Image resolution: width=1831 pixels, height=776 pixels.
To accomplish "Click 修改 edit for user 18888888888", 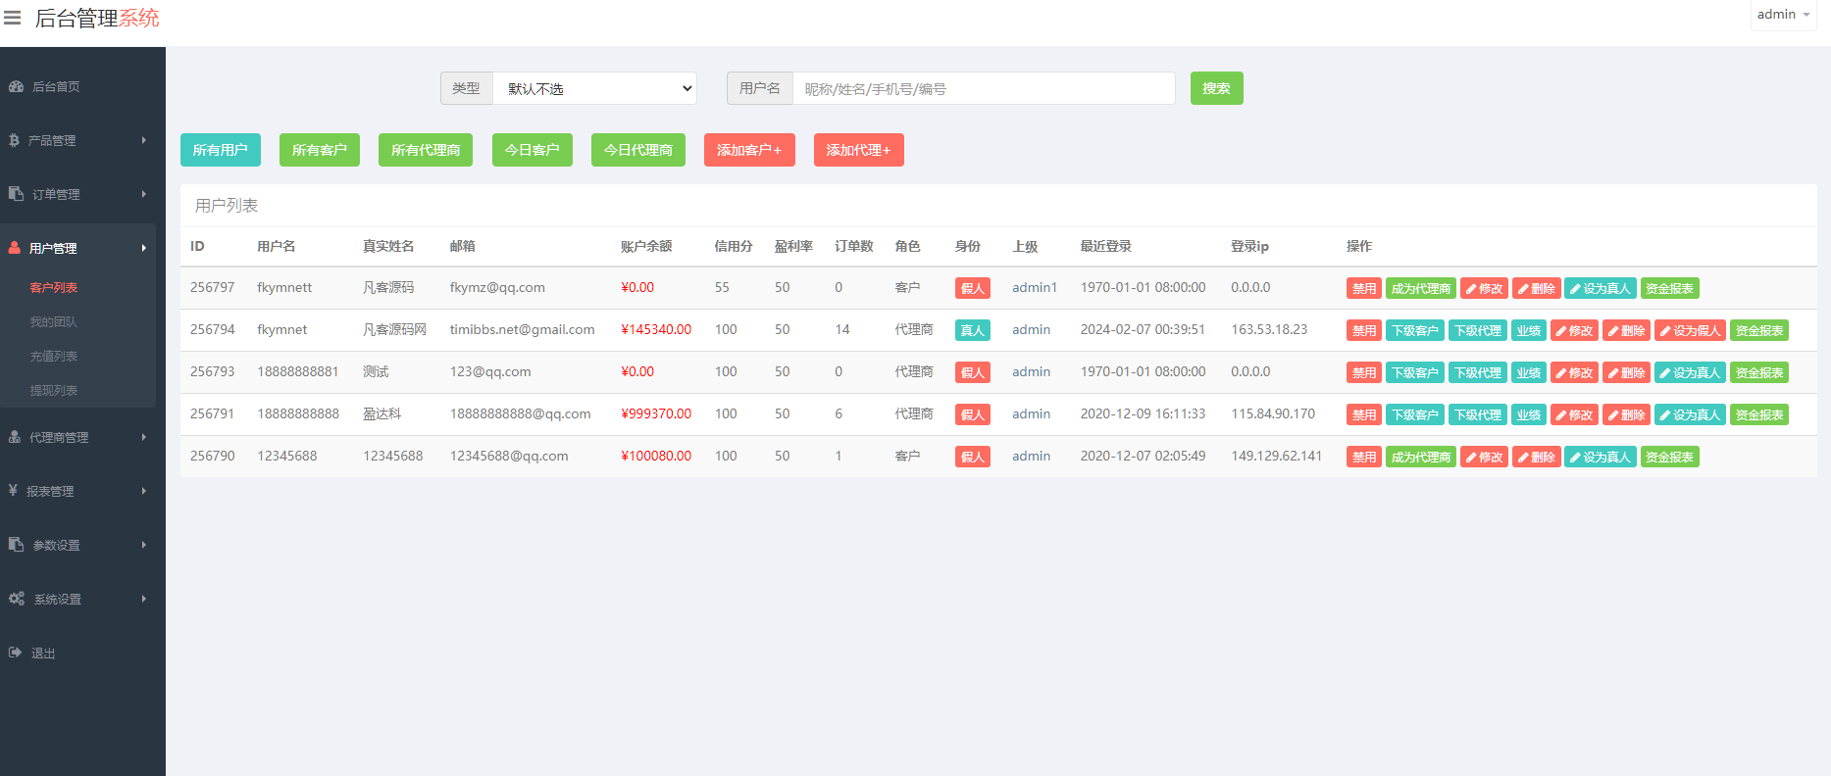I will [1574, 415].
